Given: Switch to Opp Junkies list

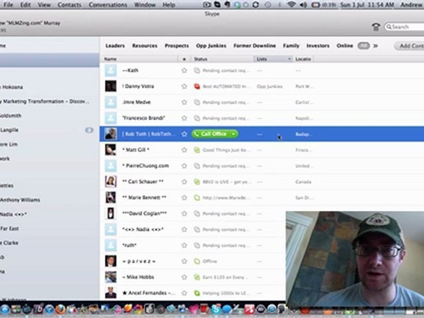Looking at the screenshot, I should click(211, 45).
